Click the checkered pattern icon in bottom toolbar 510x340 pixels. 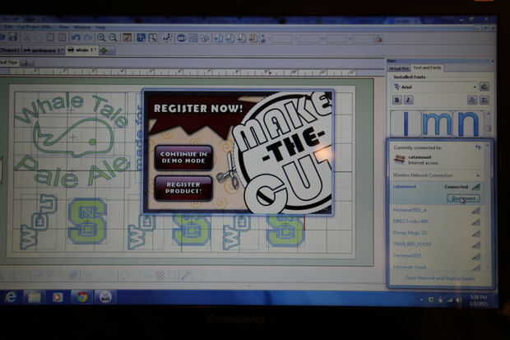pos(160,275)
